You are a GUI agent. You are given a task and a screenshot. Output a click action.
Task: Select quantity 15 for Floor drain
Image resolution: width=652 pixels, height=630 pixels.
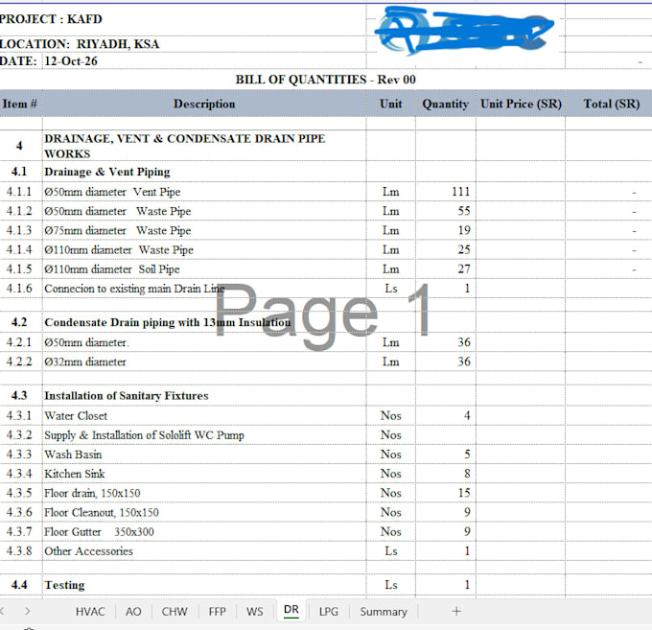pyautogui.click(x=445, y=493)
